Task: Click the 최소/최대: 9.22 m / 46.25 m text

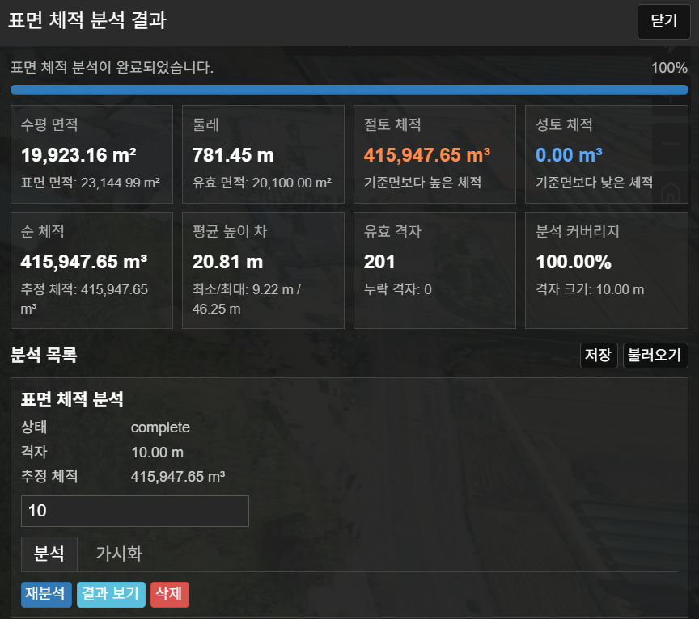Action: pos(247,299)
